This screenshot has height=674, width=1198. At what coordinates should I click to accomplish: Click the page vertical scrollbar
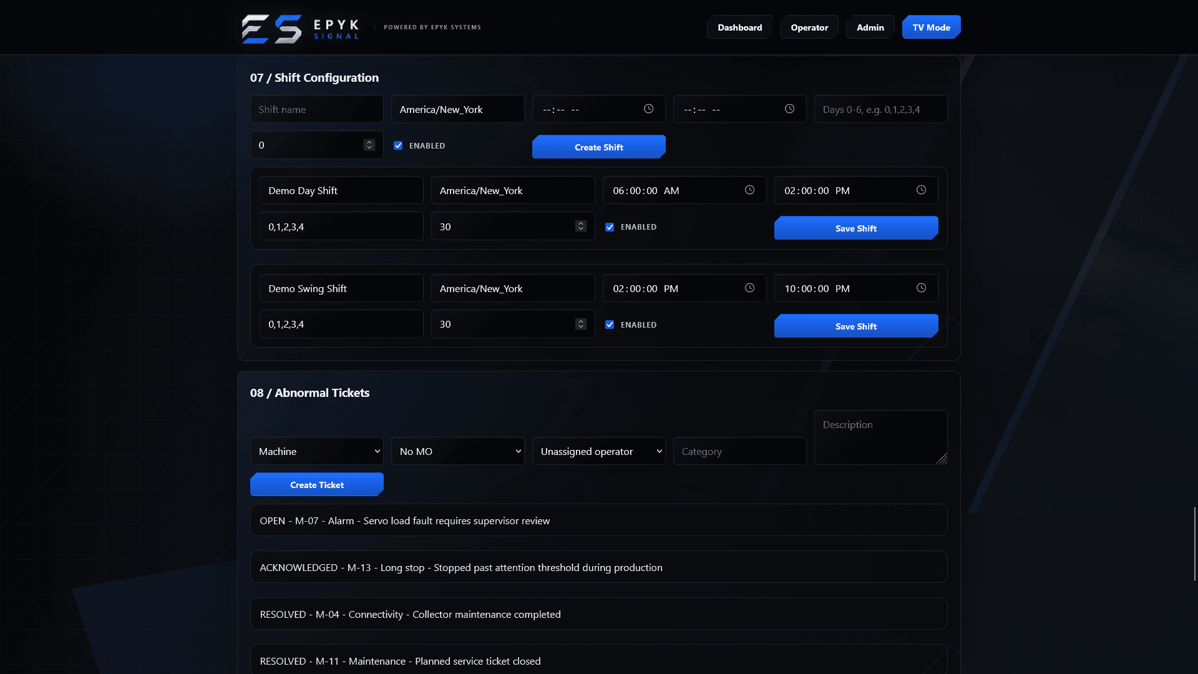[1194, 543]
